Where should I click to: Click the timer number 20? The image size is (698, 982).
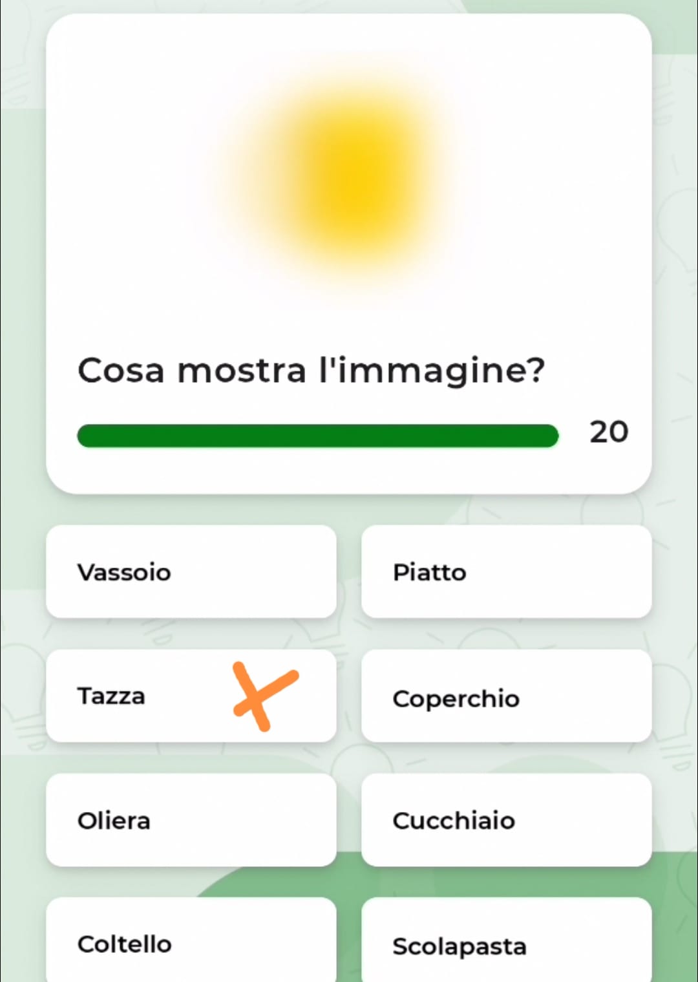click(x=608, y=432)
